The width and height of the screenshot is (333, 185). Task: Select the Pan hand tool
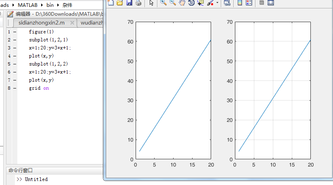182,3
